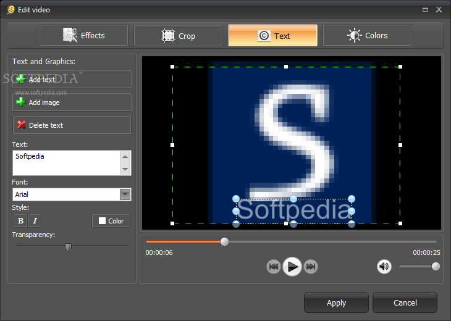Click the video seek bar handle

224,242
